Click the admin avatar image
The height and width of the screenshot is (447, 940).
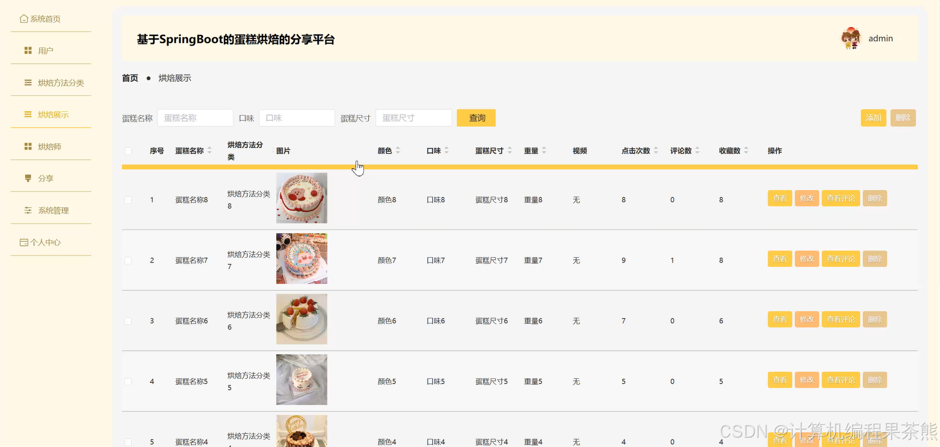[x=851, y=38]
